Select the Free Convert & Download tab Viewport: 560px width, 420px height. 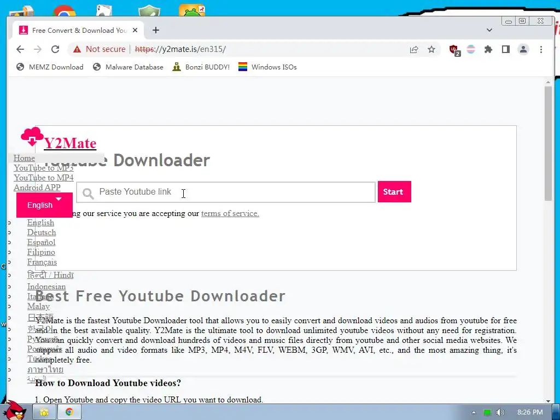(79, 31)
